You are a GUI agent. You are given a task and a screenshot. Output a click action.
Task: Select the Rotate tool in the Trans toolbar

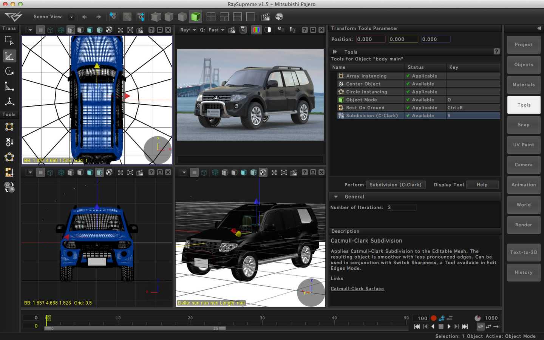[x=9, y=71]
